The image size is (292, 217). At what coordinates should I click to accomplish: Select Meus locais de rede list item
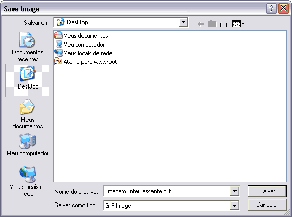point(84,53)
